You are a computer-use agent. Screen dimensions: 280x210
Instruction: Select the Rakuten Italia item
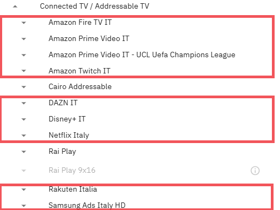point(73,189)
